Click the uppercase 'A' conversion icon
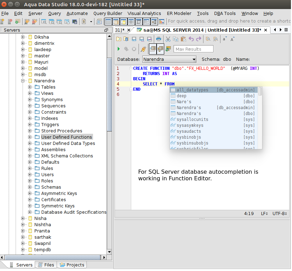292x271 pixels. (x=232, y=39)
